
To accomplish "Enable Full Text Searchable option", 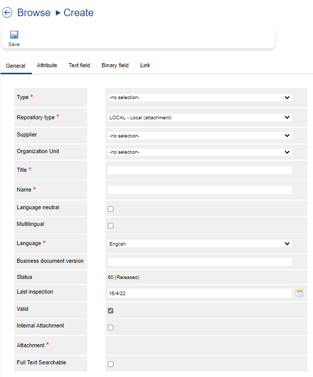I will pyautogui.click(x=110, y=364).
